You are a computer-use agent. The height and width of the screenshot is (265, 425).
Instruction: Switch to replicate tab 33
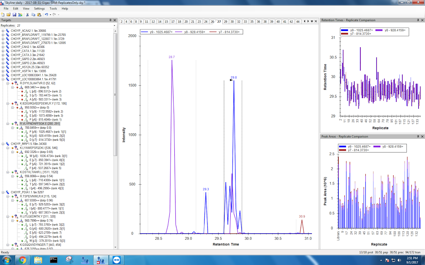point(245,22)
